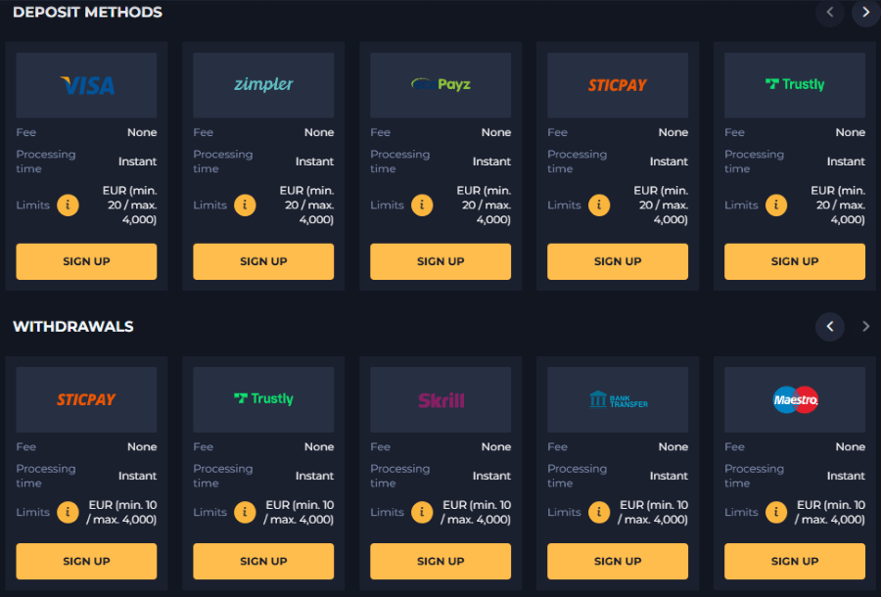Show limits info for Maestro withdrawal
The width and height of the screenshot is (881, 597).
click(776, 512)
